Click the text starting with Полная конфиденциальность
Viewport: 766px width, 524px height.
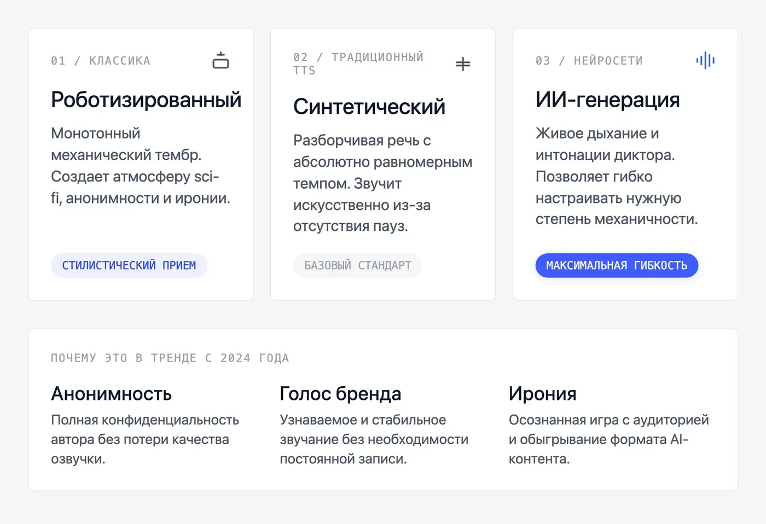point(145,439)
